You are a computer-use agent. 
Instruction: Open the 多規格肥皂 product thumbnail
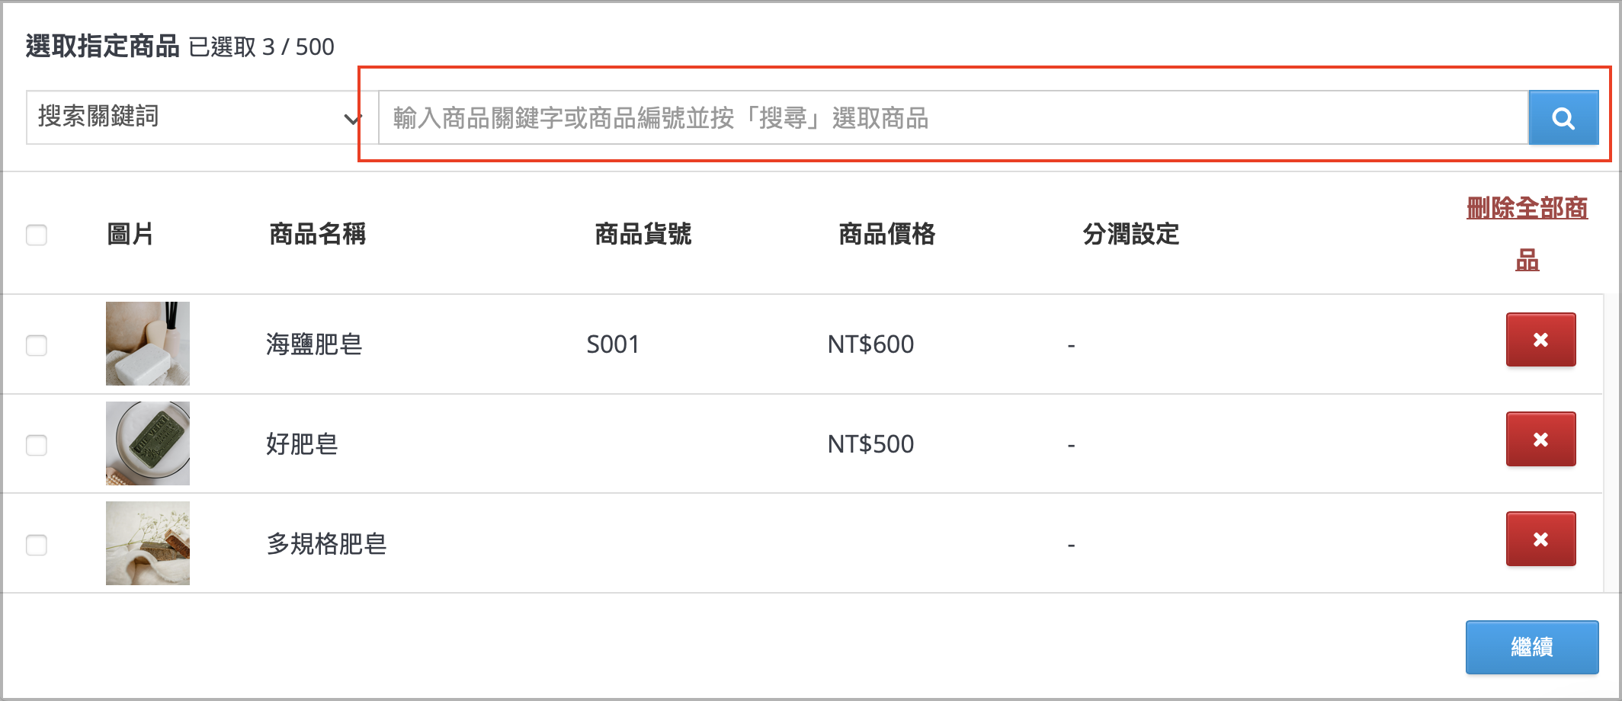[x=148, y=543]
